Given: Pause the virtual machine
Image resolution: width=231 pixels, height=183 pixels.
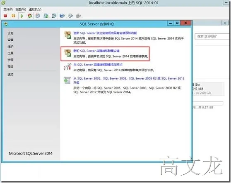Looking at the screenshot, I should 13,16.
